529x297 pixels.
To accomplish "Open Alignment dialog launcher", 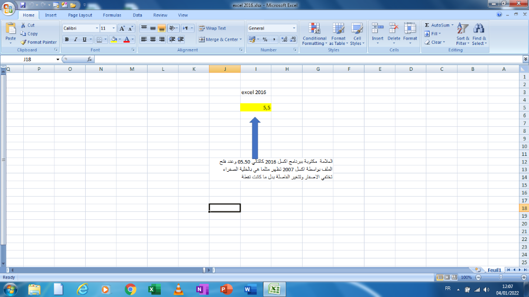I will [x=241, y=50].
